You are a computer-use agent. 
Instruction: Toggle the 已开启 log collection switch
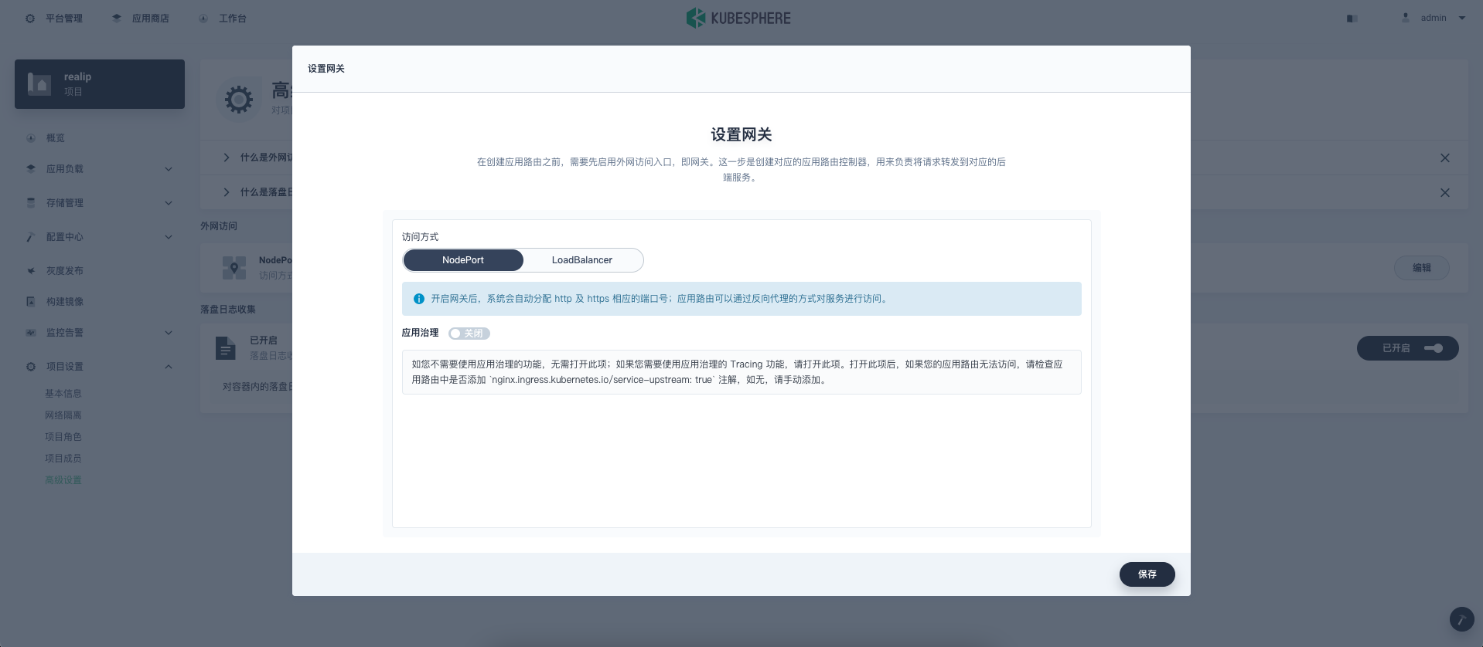pyautogui.click(x=1408, y=348)
